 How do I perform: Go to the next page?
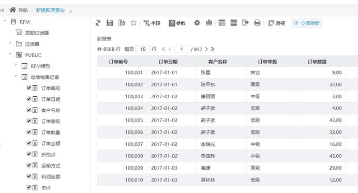click(206, 49)
